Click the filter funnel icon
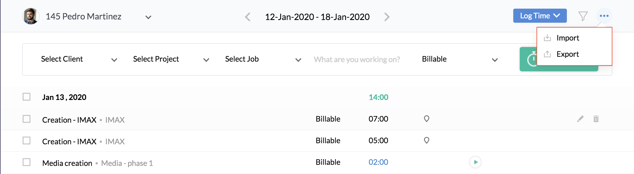This screenshot has width=634, height=174. (583, 16)
